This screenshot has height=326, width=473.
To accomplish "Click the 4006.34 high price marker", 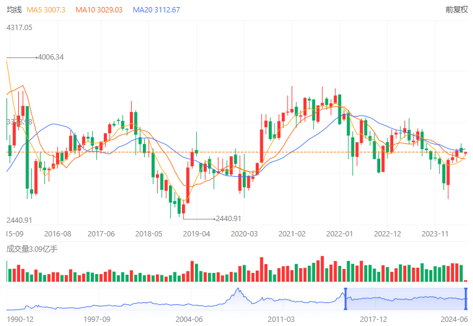I will (50, 57).
